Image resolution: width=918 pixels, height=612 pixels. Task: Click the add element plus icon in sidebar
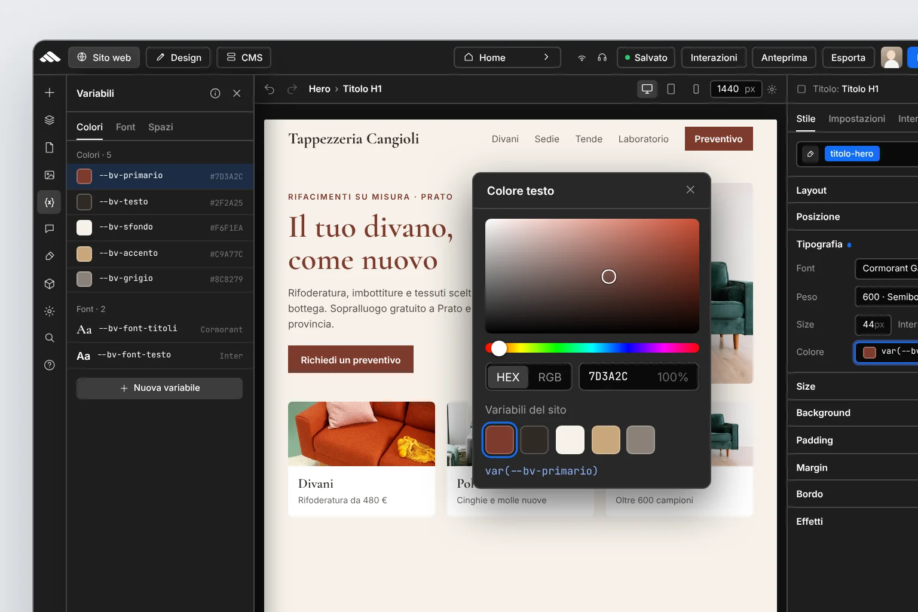tap(50, 93)
